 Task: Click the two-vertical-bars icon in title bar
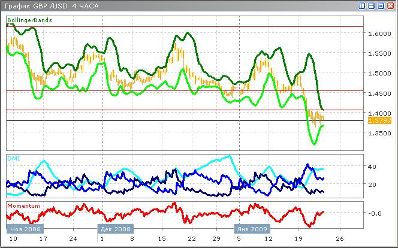(x=361, y=6)
